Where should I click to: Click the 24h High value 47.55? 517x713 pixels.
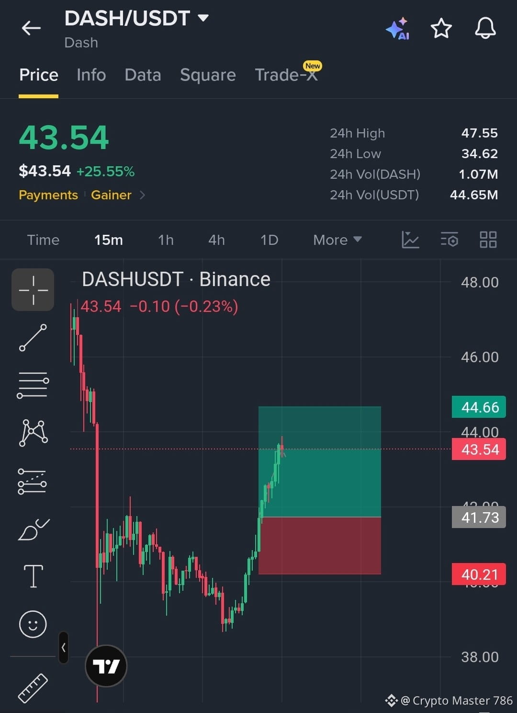(480, 133)
